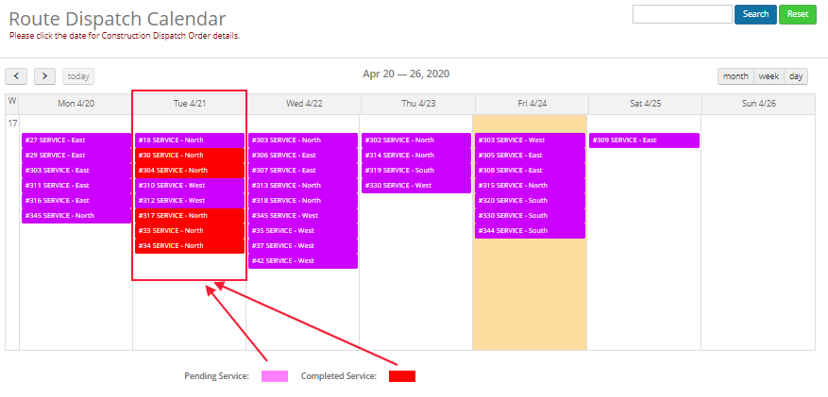The width and height of the screenshot is (828, 397).
Task: Open #345 SERVICE - West on Wednesday
Action: click(303, 216)
